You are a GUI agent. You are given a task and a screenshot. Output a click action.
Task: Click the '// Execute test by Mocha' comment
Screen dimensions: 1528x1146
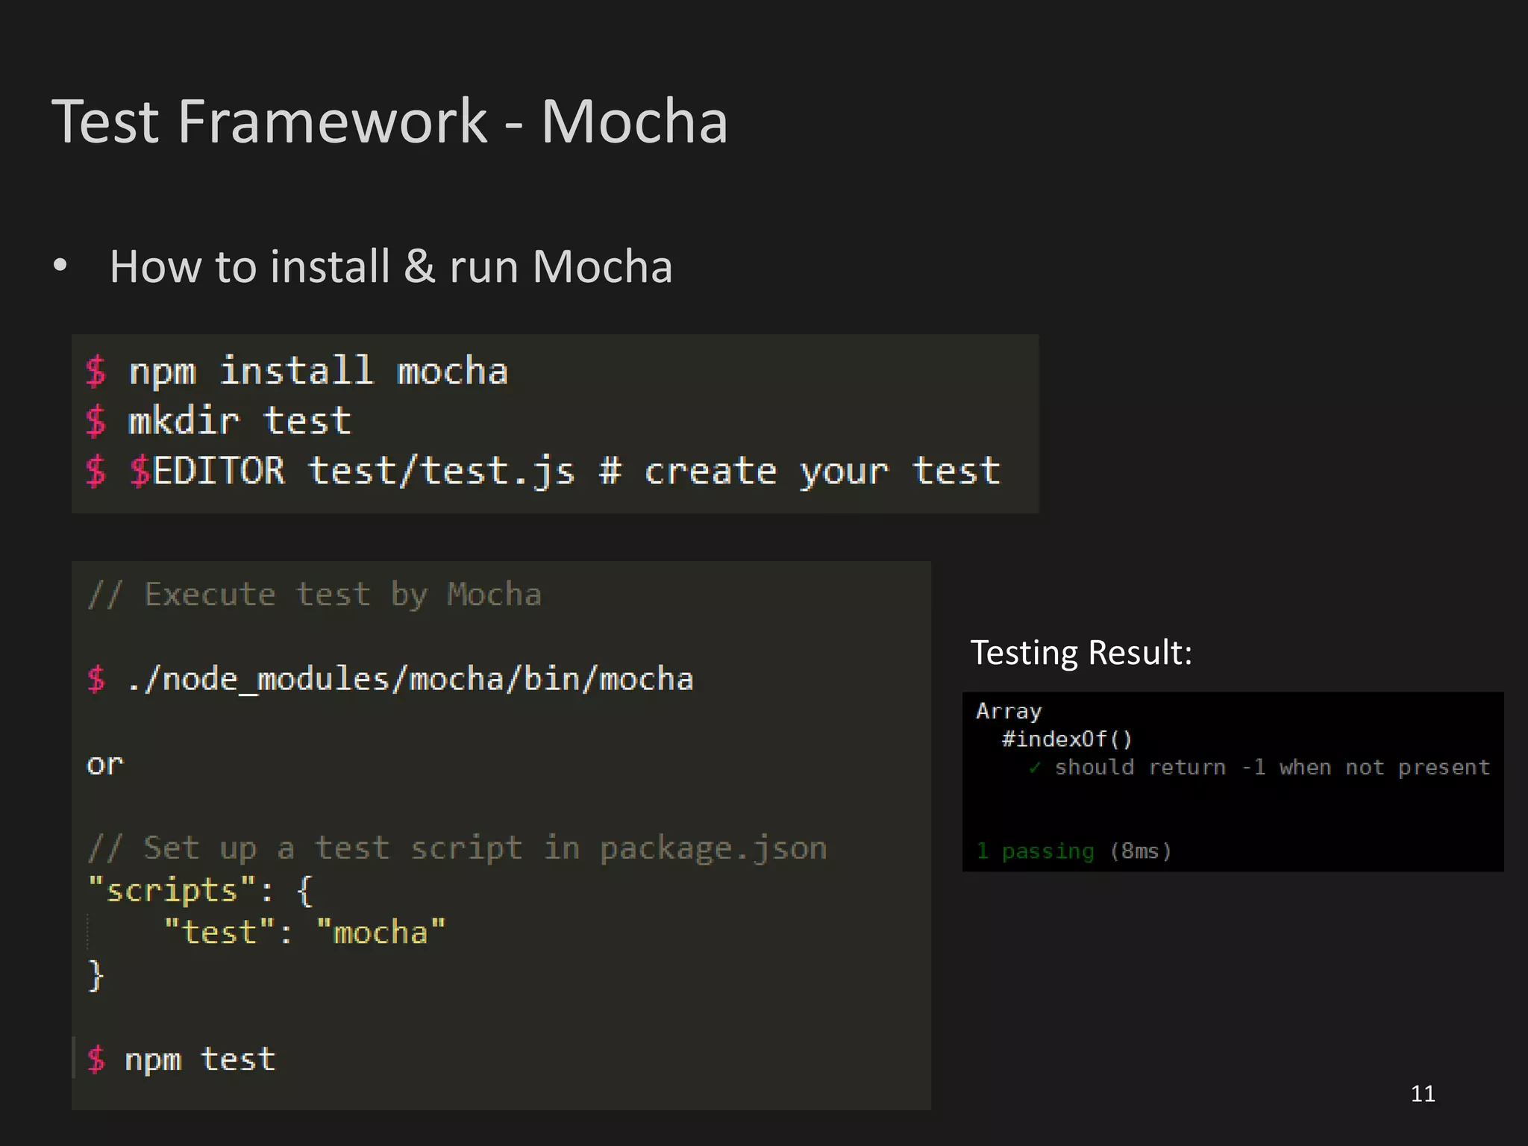pyautogui.click(x=315, y=595)
